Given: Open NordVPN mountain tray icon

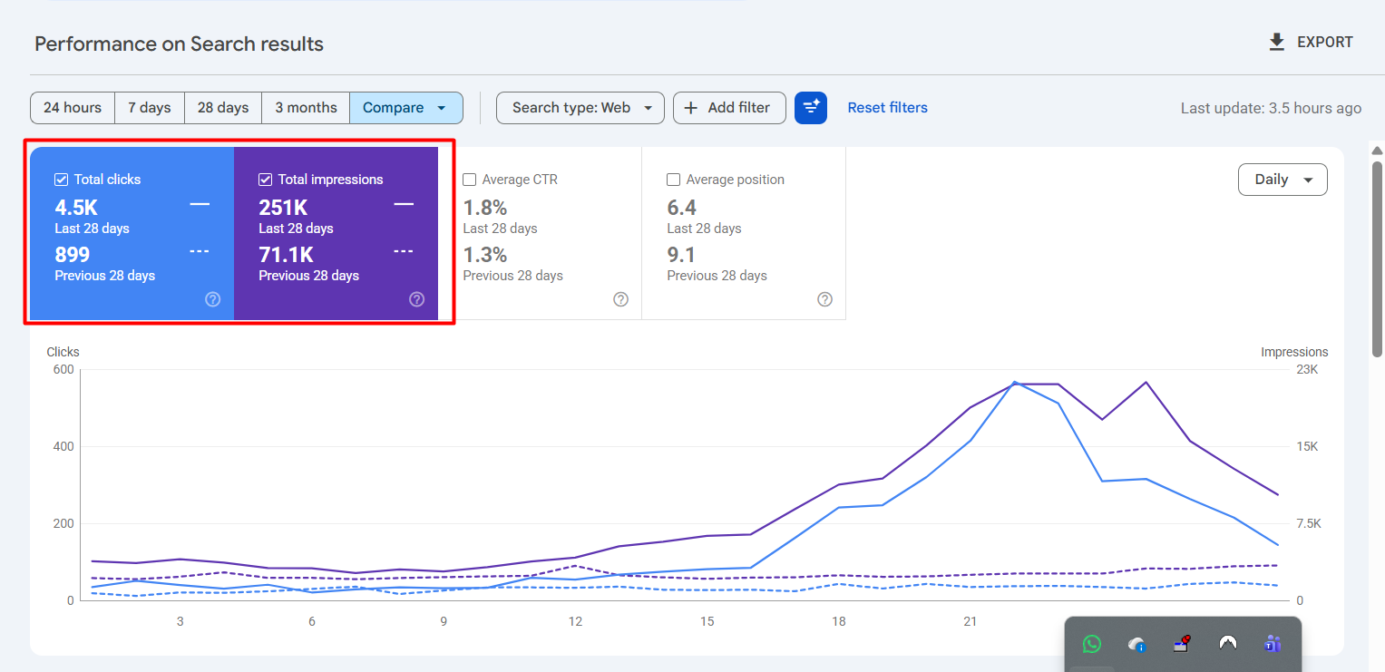Looking at the screenshot, I should tap(1228, 644).
